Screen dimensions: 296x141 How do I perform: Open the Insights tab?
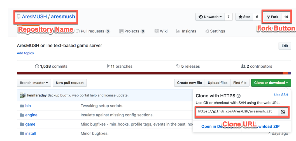pos(186,31)
